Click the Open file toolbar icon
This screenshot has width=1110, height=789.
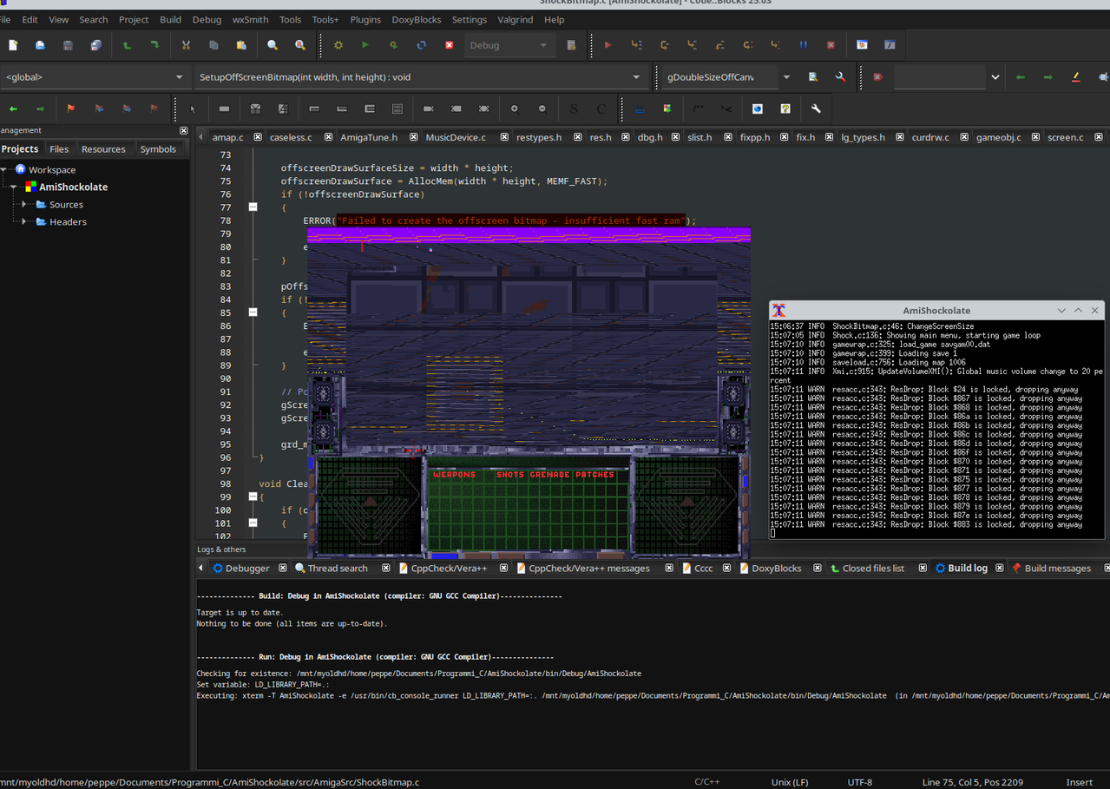(x=40, y=45)
